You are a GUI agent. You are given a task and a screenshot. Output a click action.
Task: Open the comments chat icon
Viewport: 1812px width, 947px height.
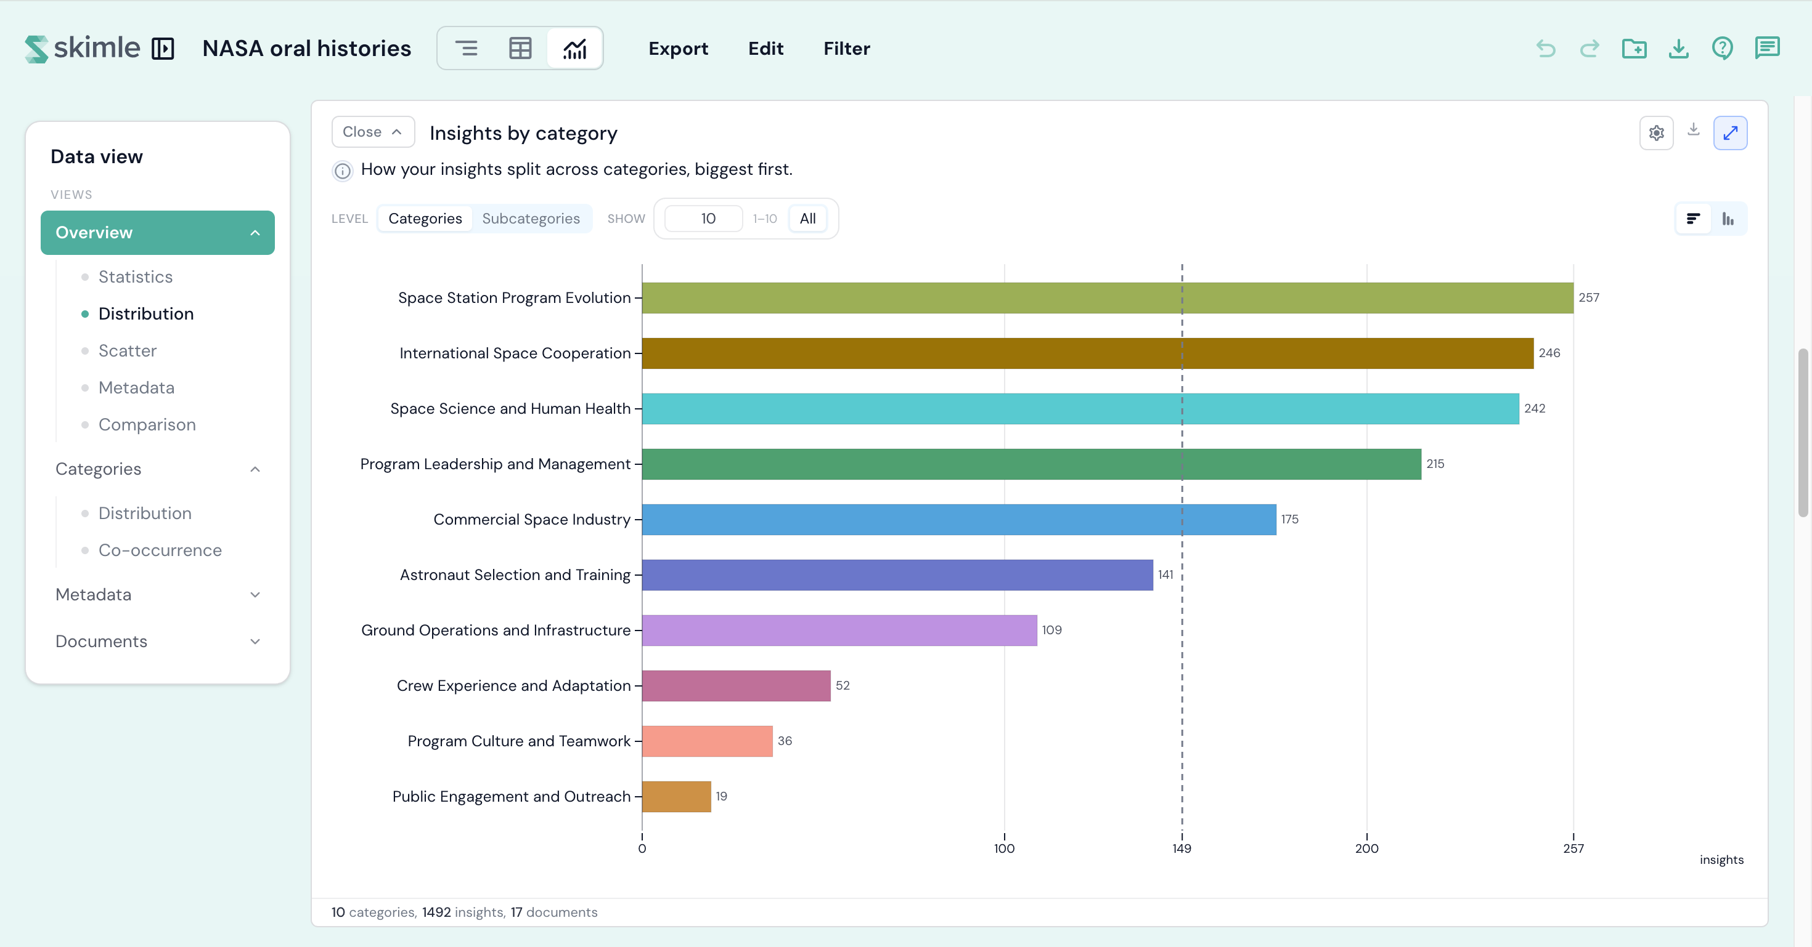(1767, 49)
